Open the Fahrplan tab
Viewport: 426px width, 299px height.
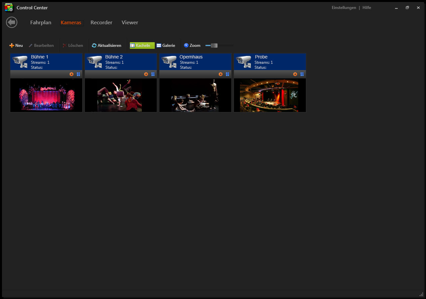pyautogui.click(x=41, y=23)
